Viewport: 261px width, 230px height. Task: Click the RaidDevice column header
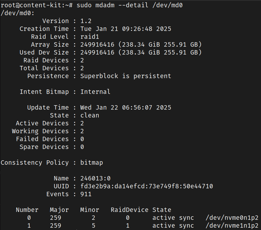tap(129, 210)
